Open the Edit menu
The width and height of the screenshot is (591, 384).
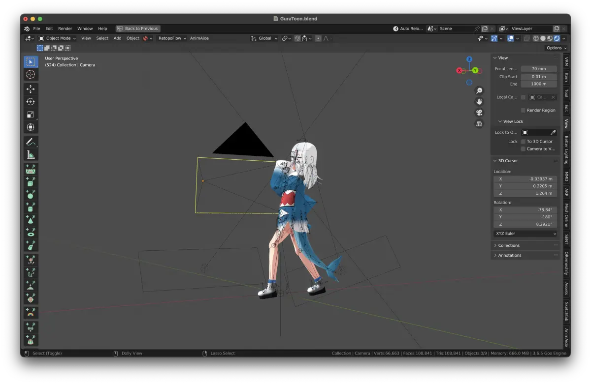49,29
